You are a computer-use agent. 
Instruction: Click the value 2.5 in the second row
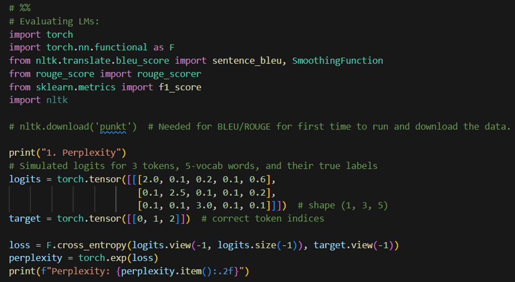tap(177, 192)
